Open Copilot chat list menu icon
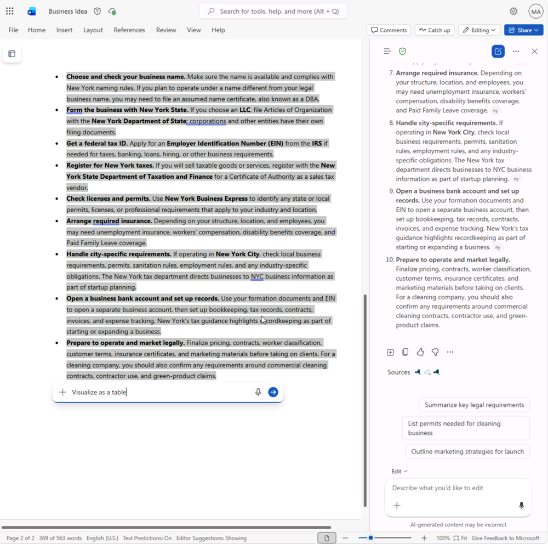This screenshot has width=548, height=544. pos(387,52)
